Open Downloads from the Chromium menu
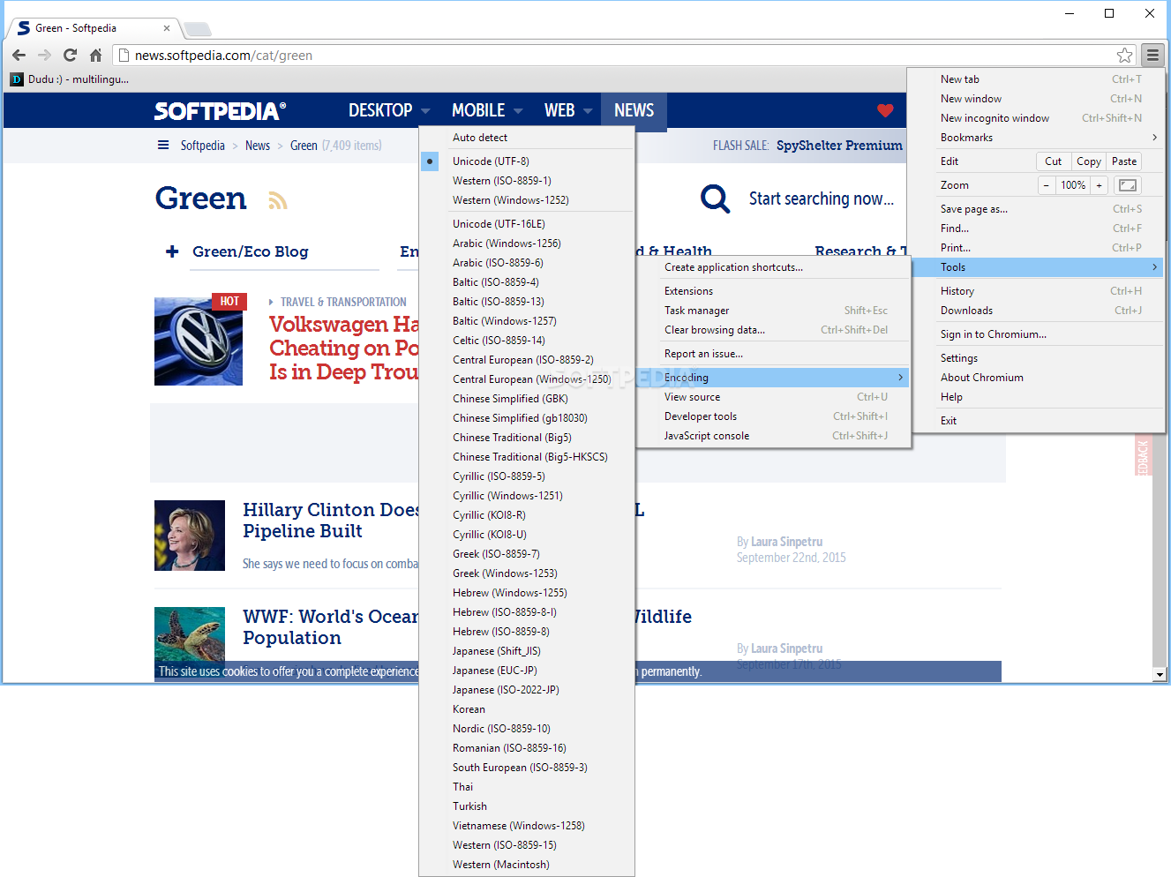Viewport: 1171px width, 877px height. coord(1036,311)
